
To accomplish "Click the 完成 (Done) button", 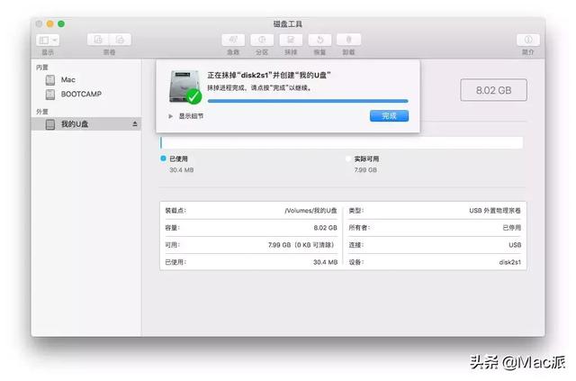I will tap(389, 116).
